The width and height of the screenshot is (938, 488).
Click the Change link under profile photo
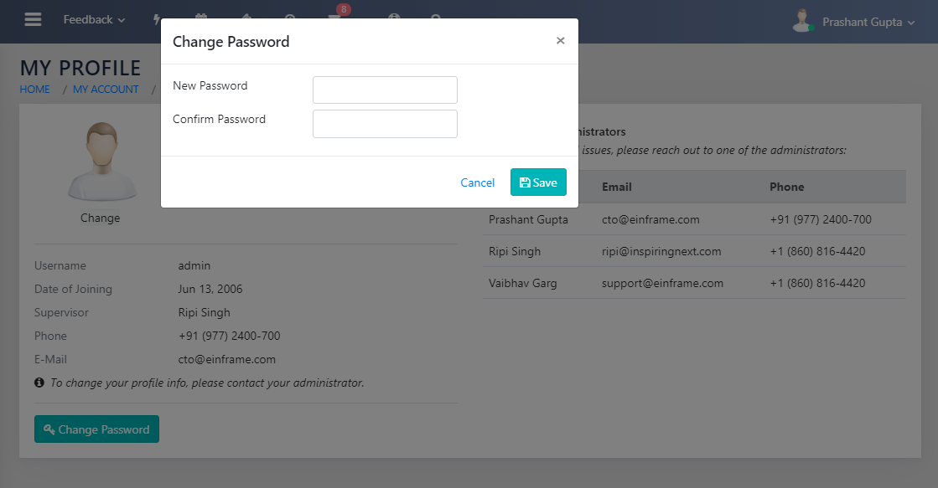click(x=100, y=218)
